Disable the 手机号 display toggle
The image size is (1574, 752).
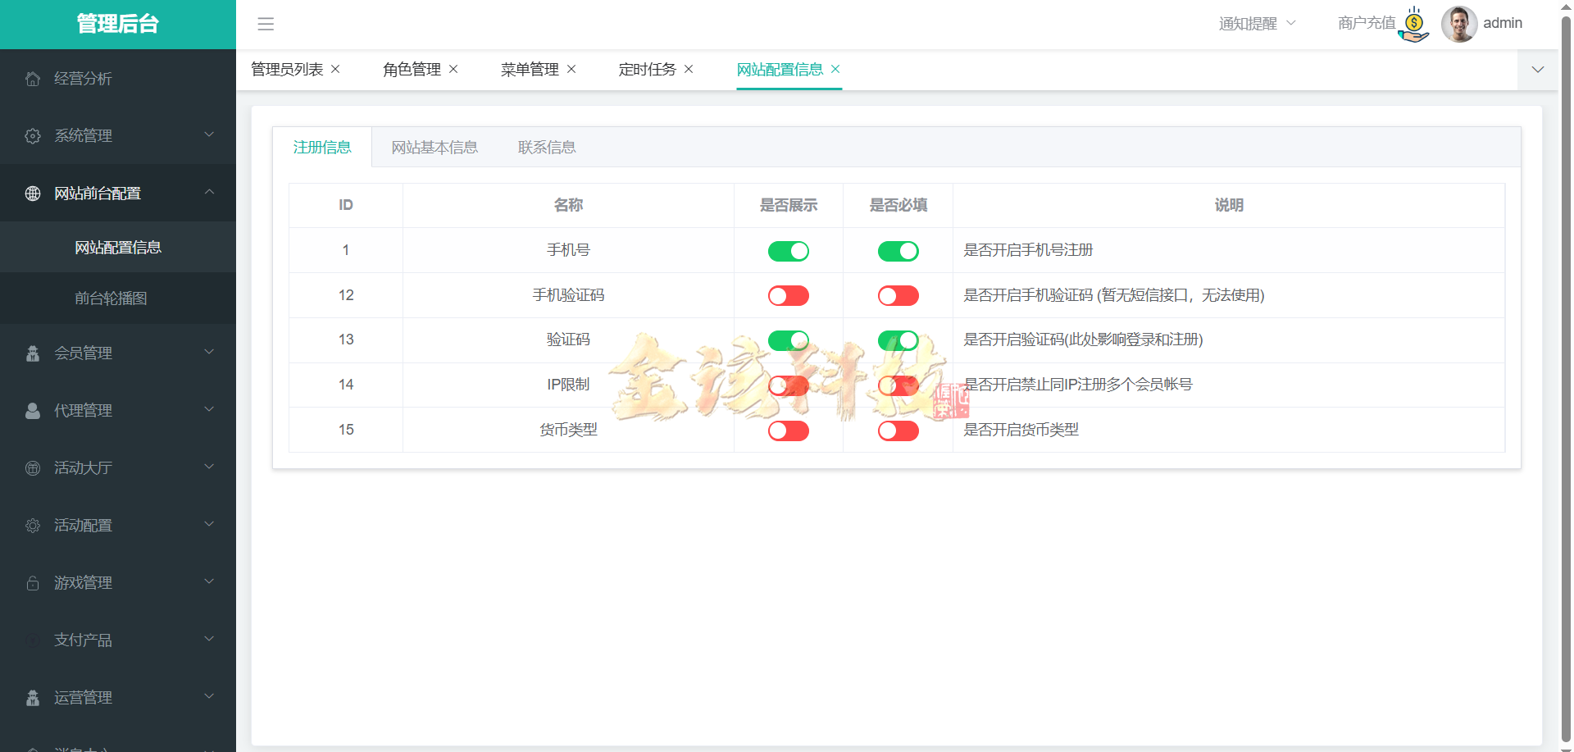click(x=788, y=251)
